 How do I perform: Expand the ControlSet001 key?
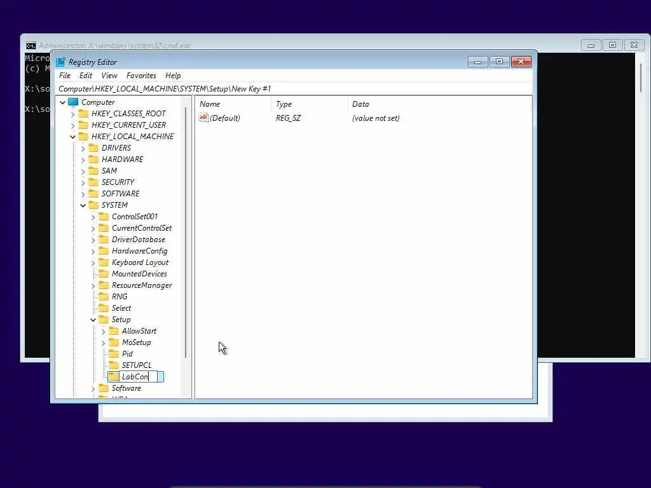tap(93, 217)
